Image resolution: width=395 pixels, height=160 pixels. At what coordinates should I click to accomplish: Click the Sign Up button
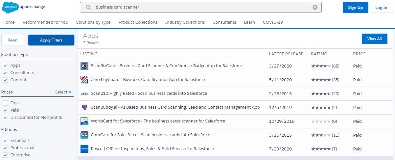(x=355, y=8)
